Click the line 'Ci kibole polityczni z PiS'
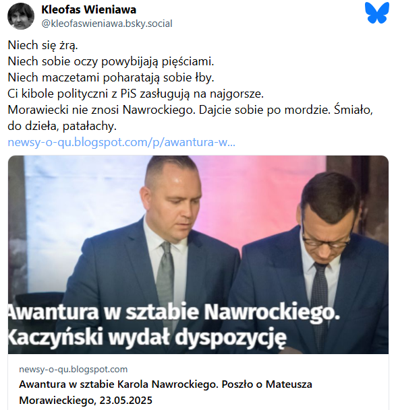Viewport: 396px width, 410px height. click(x=72, y=94)
